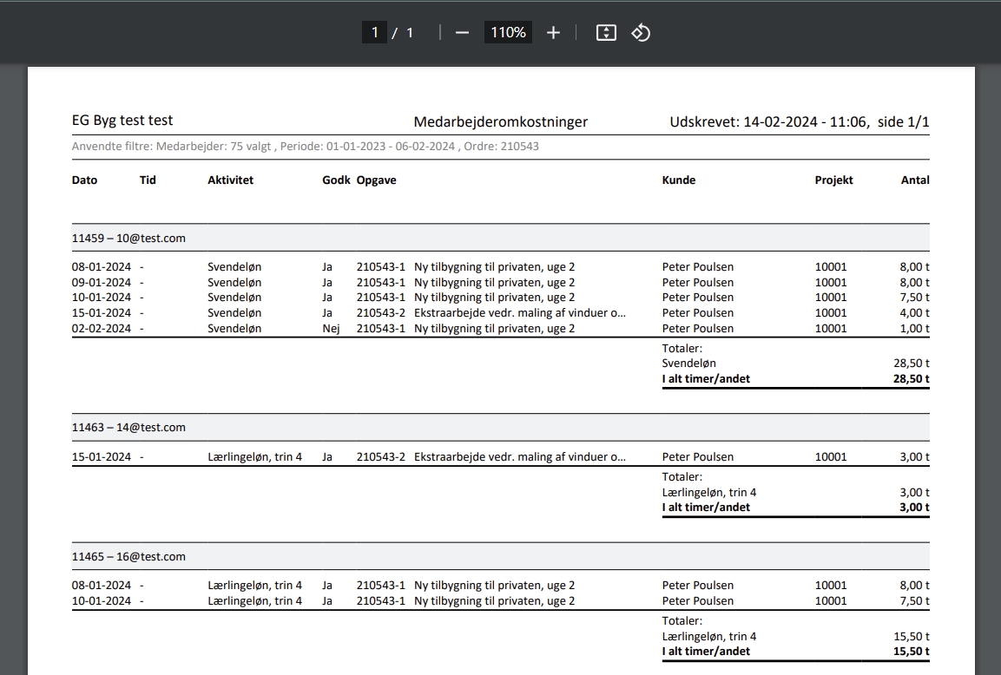Click the Anvendte filtre filter summary line
Viewport: 1001px width, 675px height.
click(305, 147)
